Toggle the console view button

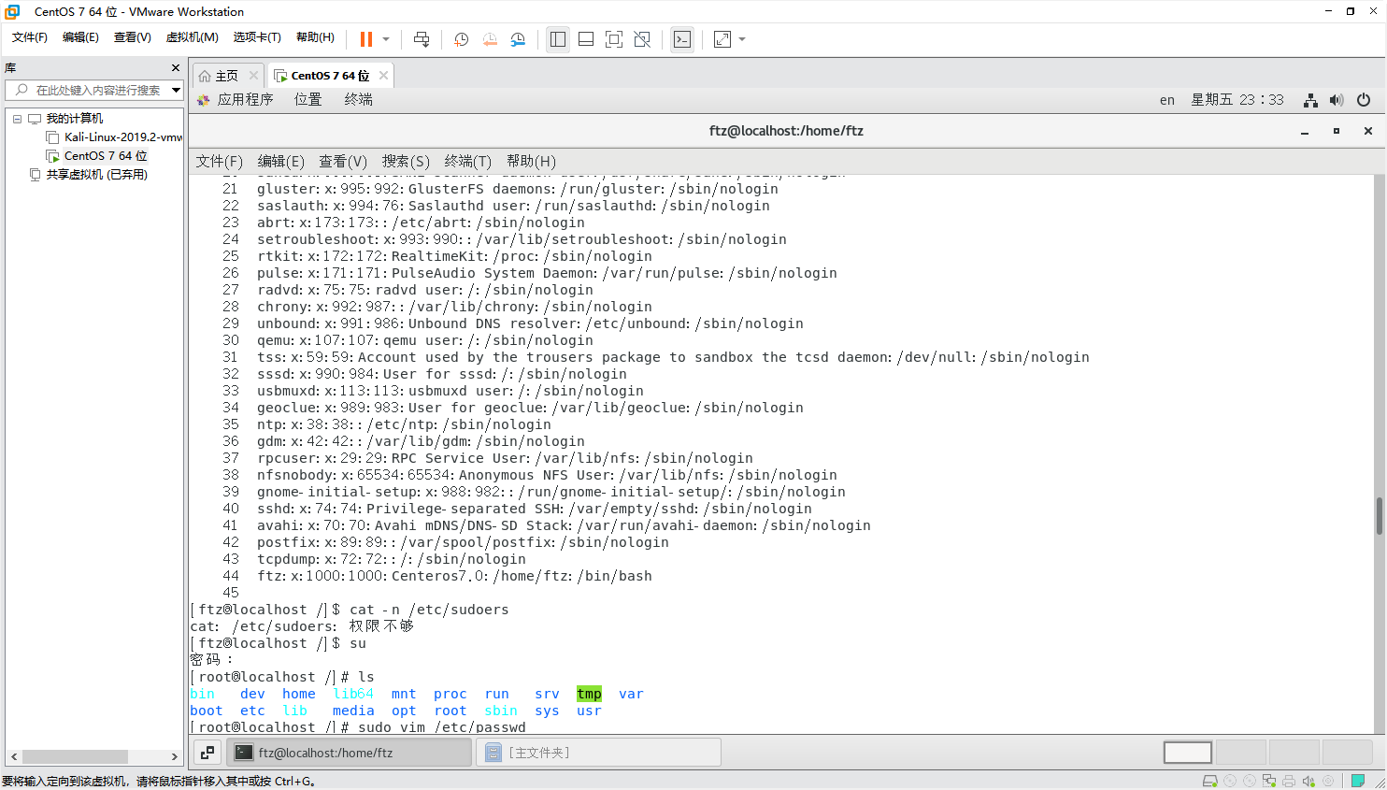coord(682,39)
